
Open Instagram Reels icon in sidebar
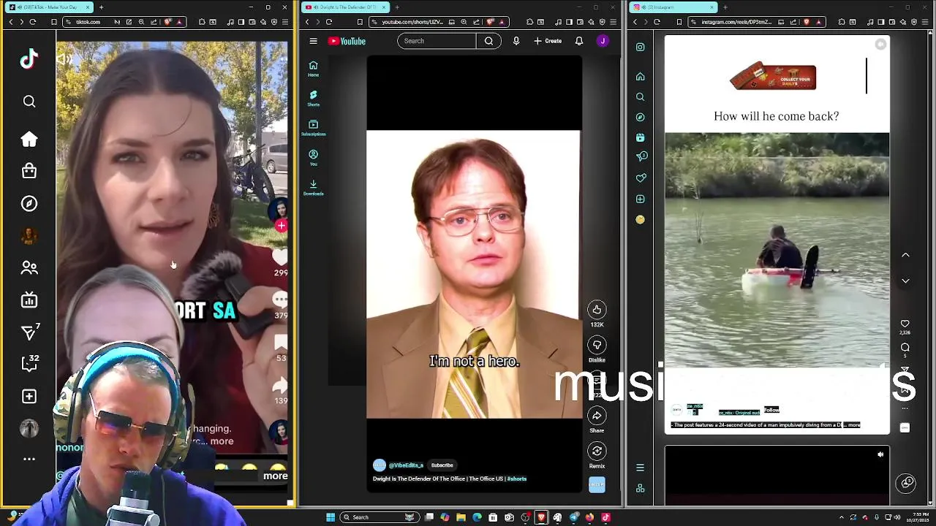point(641,137)
